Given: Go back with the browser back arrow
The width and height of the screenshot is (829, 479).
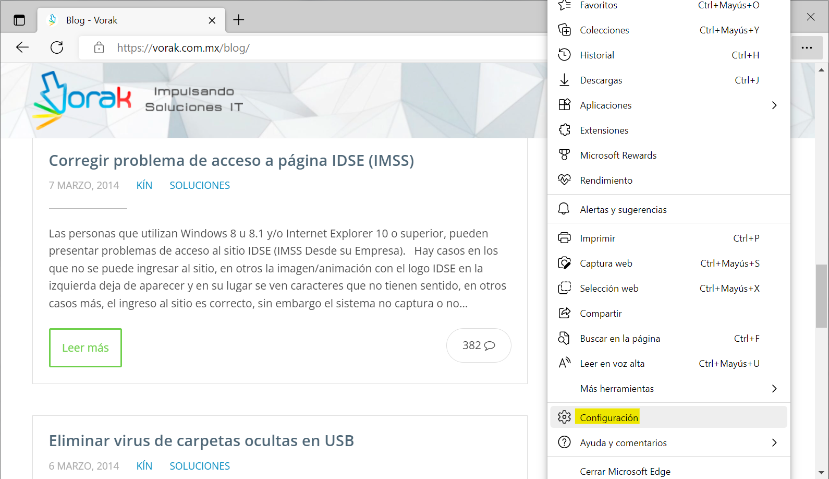Looking at the screenshot, I should click(x=22, y=47).
